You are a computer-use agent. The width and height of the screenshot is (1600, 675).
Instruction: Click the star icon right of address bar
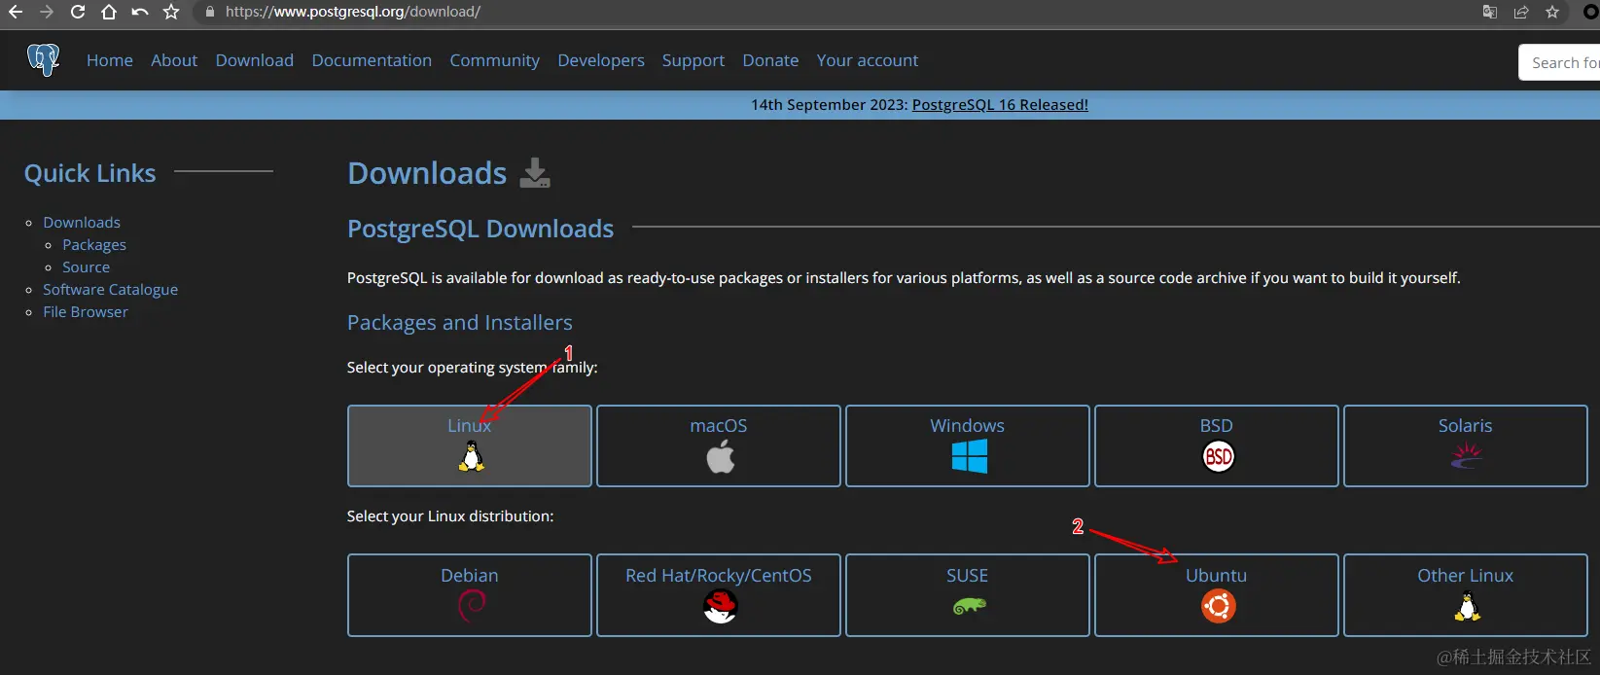[x=1552, y=12]
